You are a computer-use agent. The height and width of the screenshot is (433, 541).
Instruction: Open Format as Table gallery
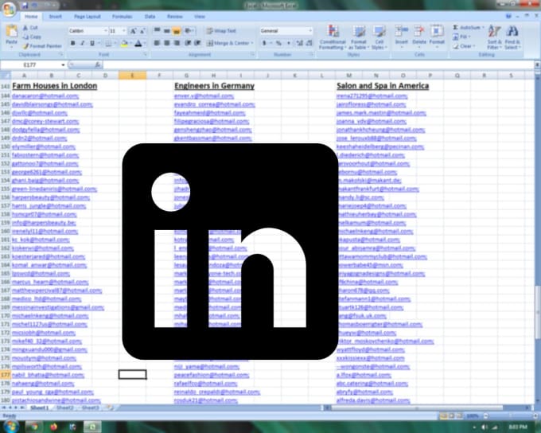359,37
